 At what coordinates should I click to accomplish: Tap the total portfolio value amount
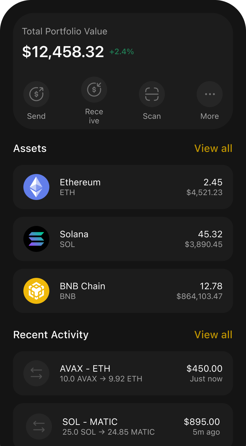pos(63,52)
